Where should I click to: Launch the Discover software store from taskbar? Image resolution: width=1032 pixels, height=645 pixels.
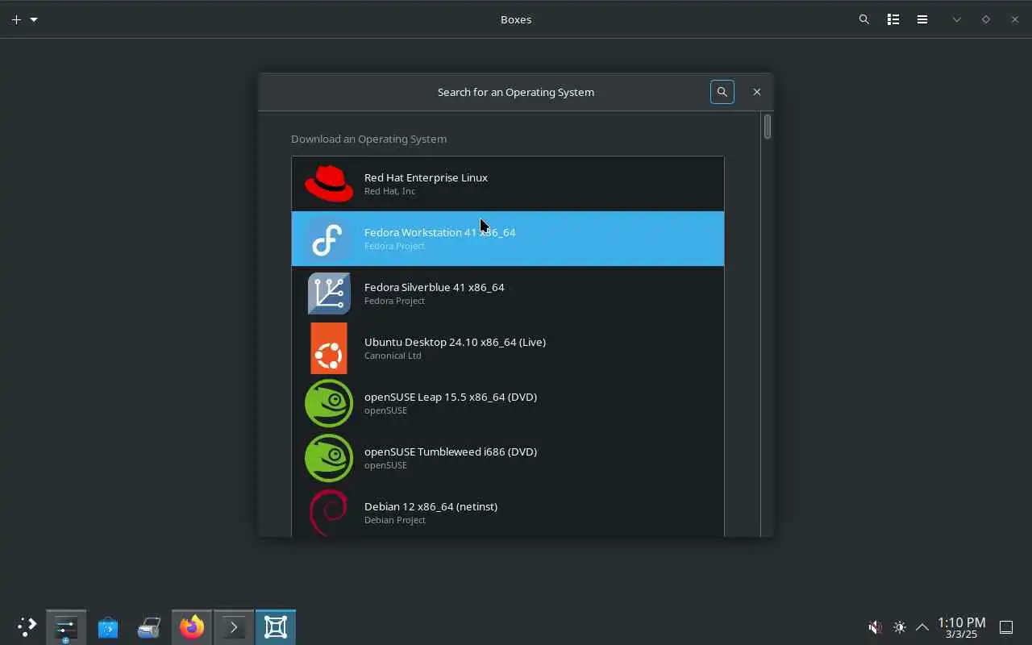108,627
